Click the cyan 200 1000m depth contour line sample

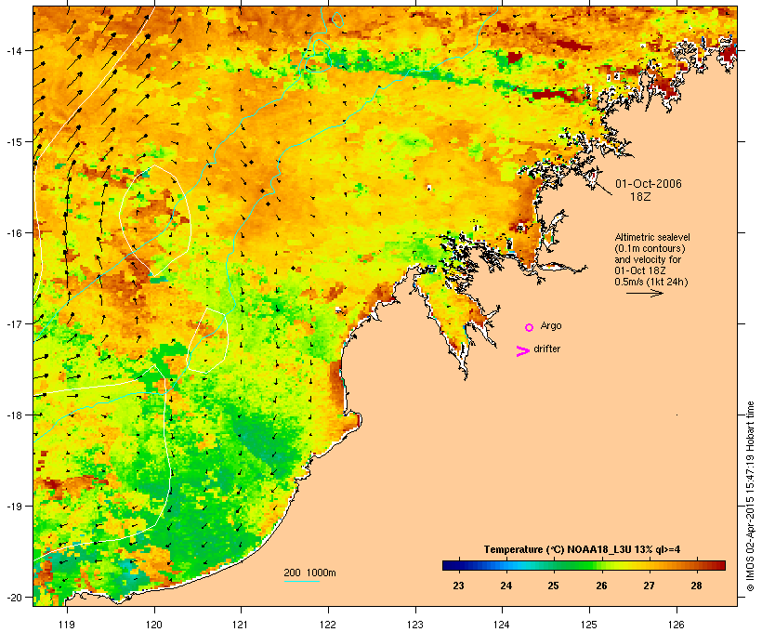pos(301,581)
